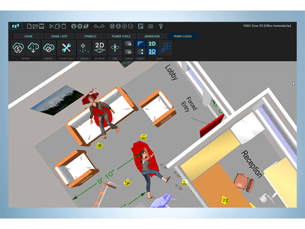Click the Print icon in the toolbar
The image size is (305, 229).
73,26
